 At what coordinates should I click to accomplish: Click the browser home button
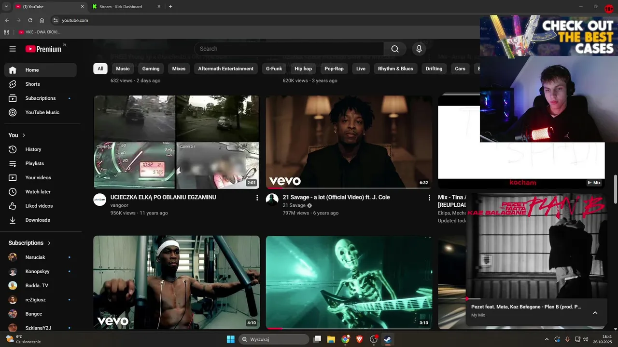coord(42,20)
